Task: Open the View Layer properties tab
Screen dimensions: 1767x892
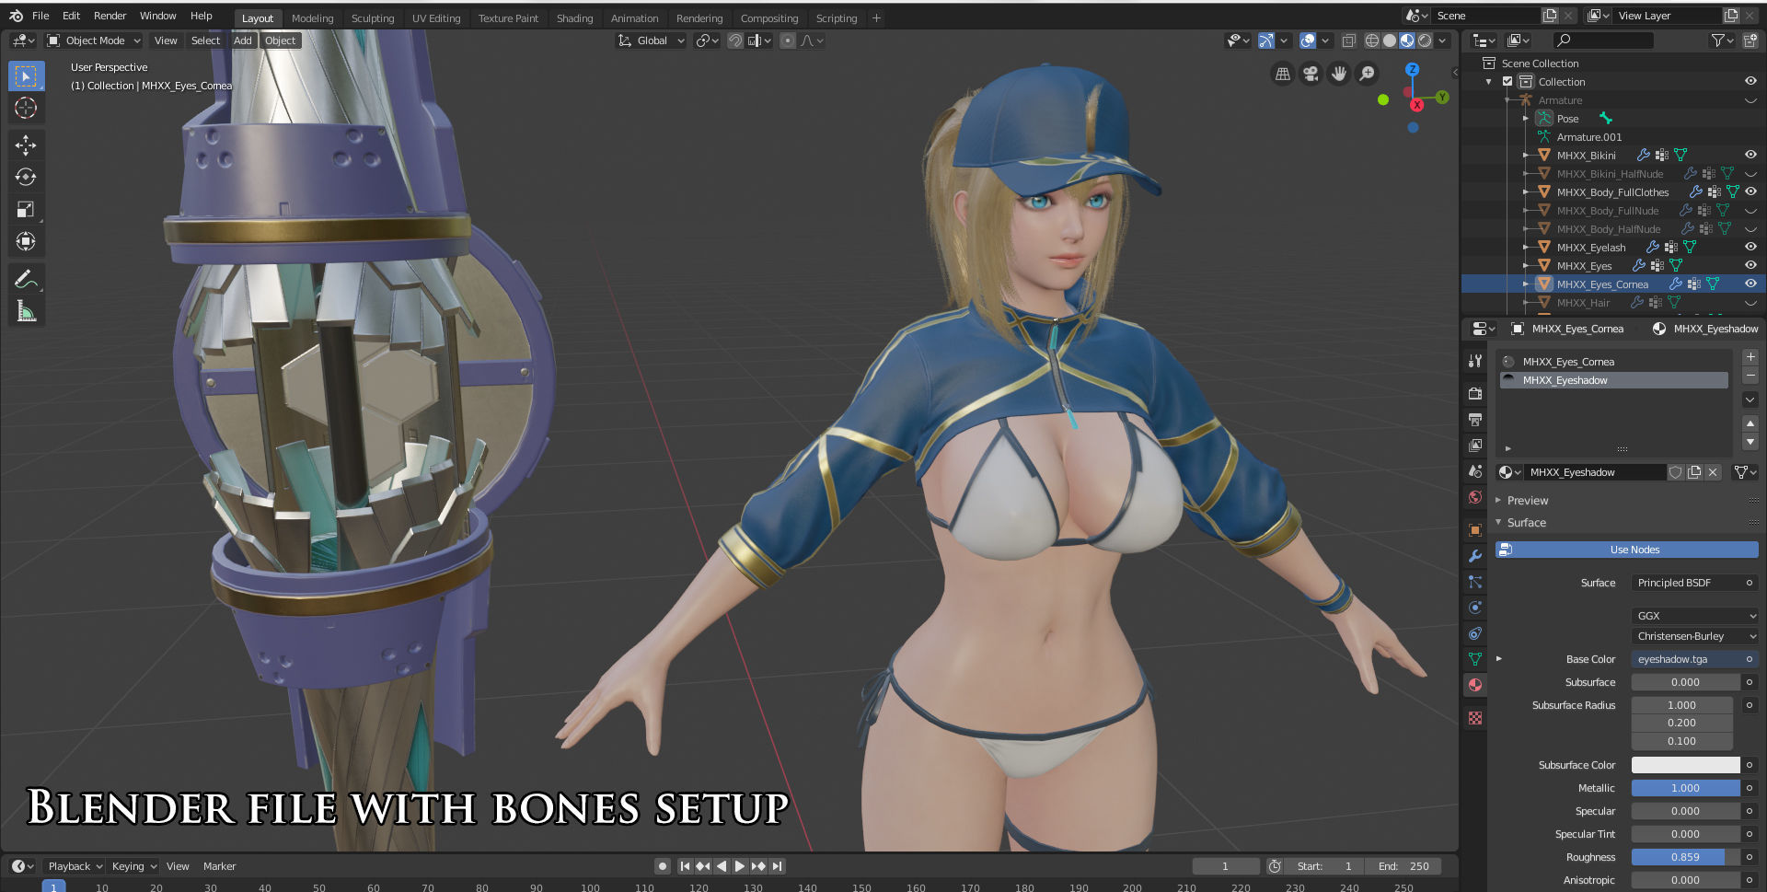Action: click(x=1475, y=446)
